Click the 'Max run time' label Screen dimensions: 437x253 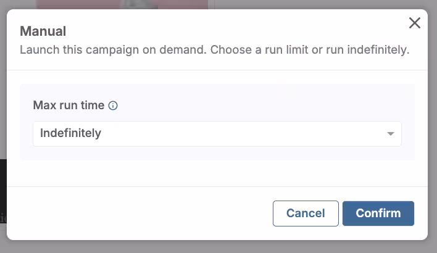(x=69, y=105)
